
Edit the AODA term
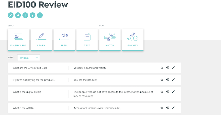[x=173, y=108]
